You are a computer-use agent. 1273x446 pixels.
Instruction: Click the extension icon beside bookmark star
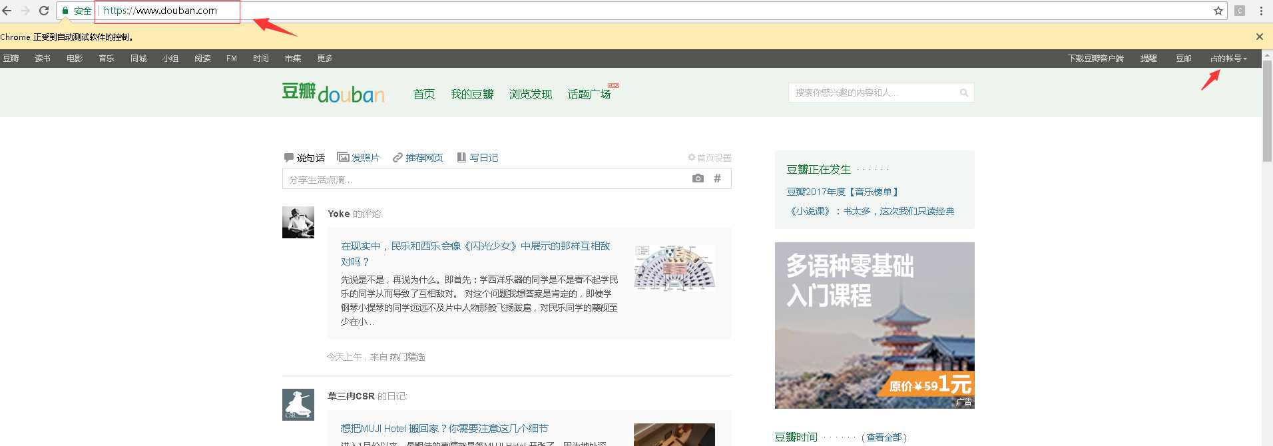(1240, 11)
